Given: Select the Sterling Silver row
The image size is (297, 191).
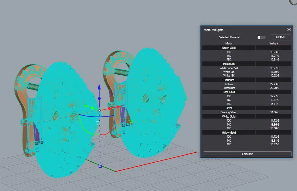Looking at the screenshot, I should click(x=229, y=112).
